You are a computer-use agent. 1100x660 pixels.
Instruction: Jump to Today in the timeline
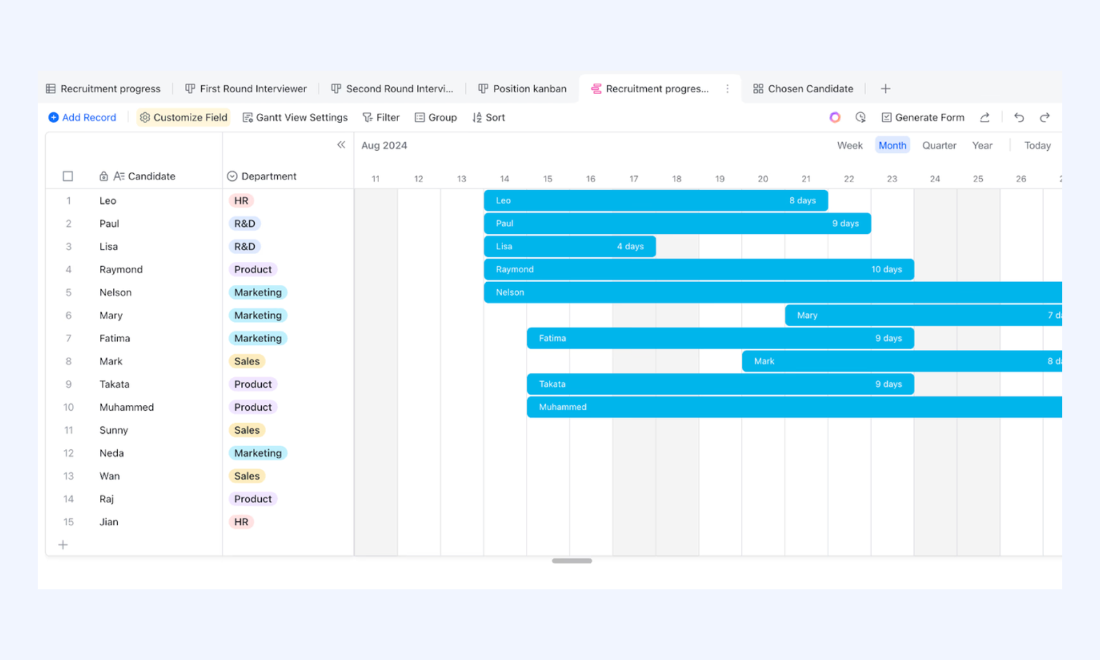click(1037, 145)
